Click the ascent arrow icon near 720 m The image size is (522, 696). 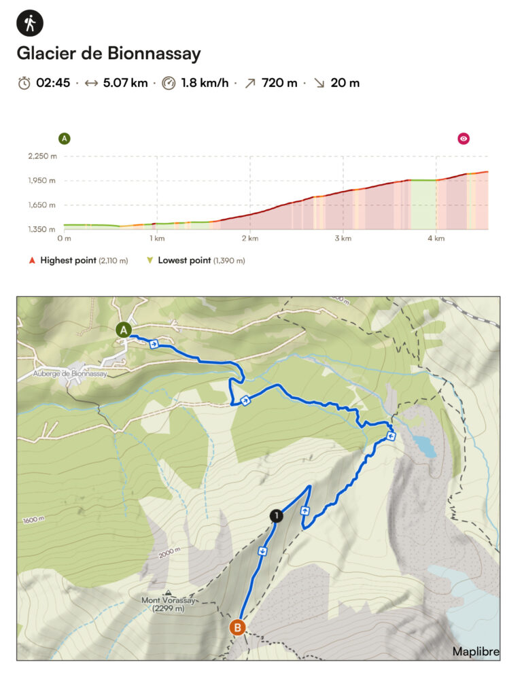tap(250, 83)
